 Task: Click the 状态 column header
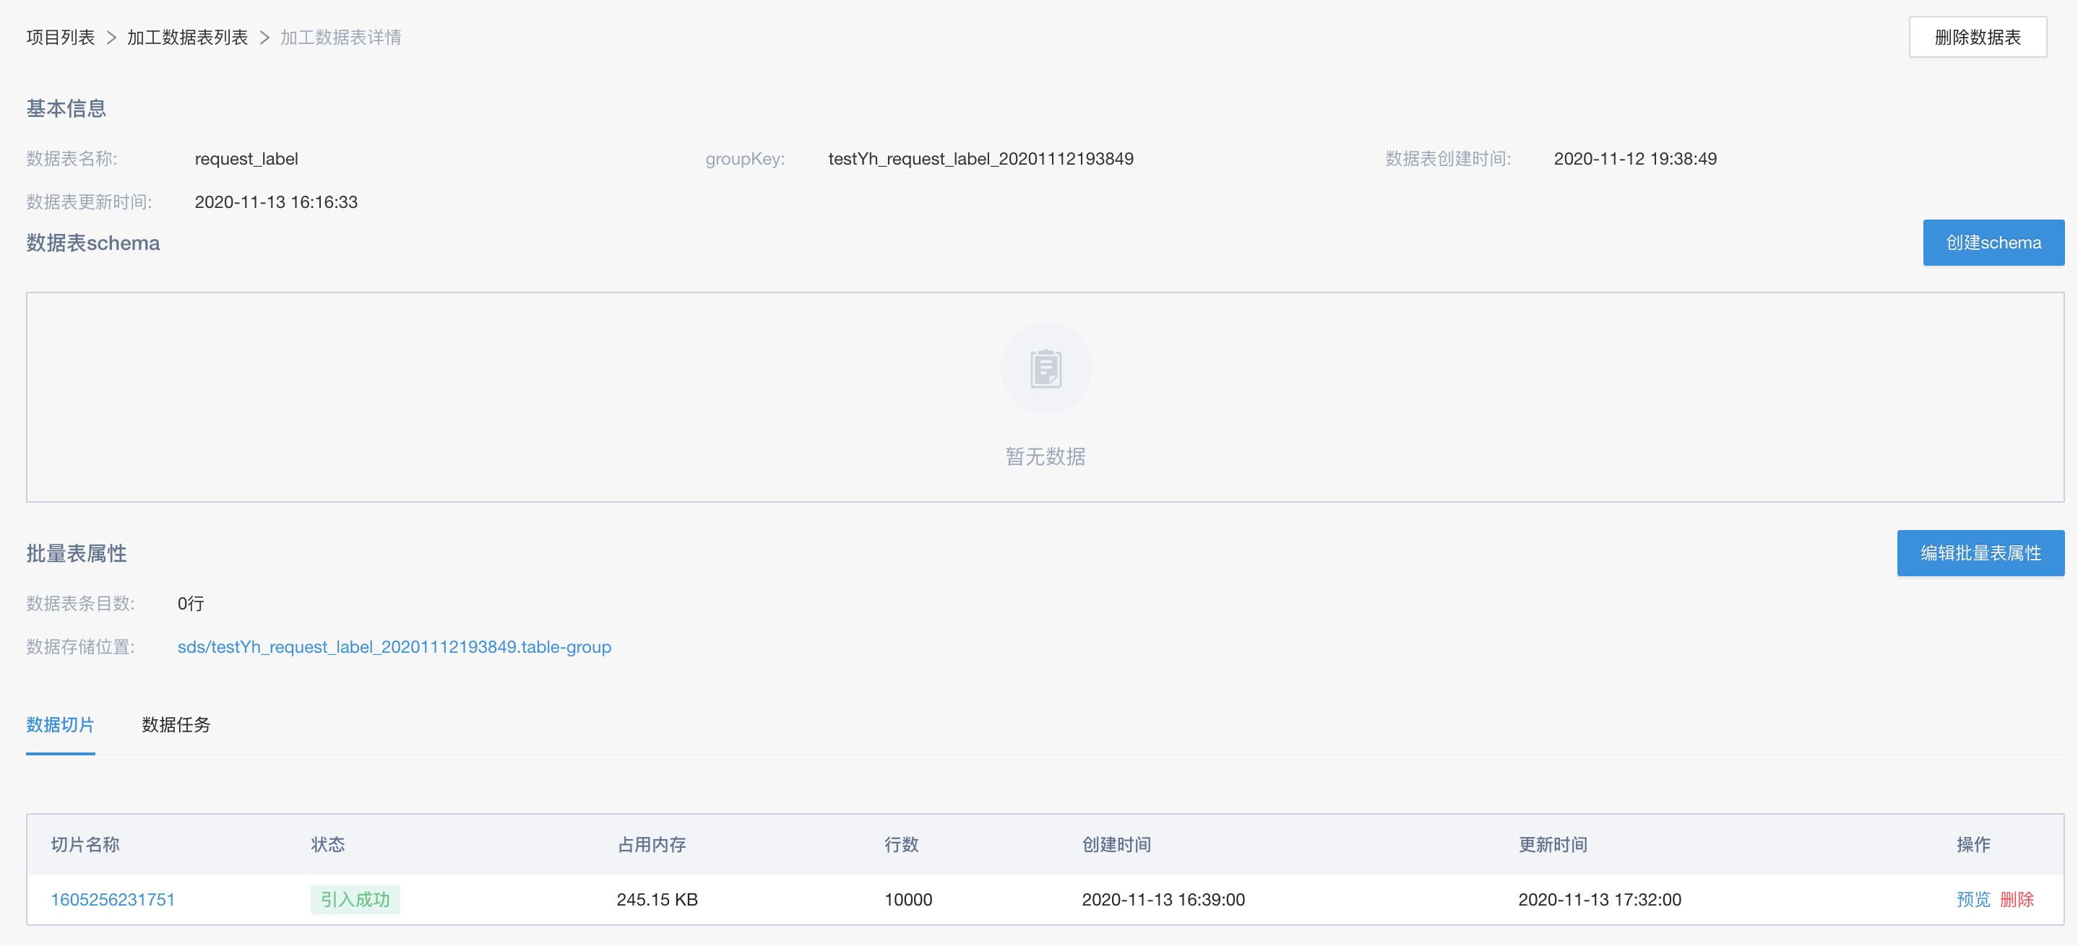pyautogui.click(x=327, y=844)
